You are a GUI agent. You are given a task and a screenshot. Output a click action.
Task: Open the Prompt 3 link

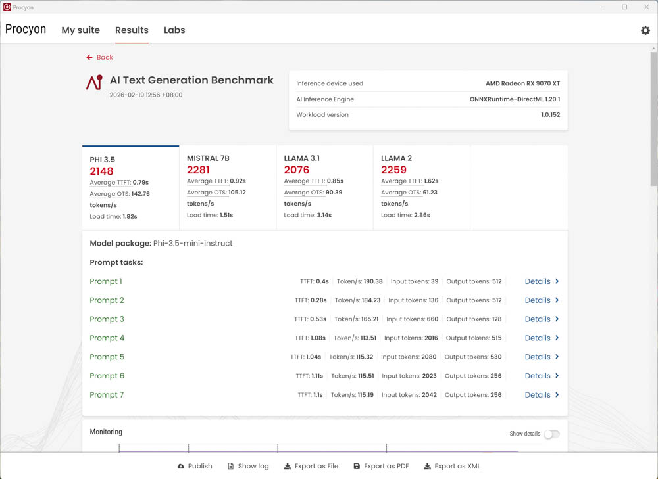coord(107,319)
